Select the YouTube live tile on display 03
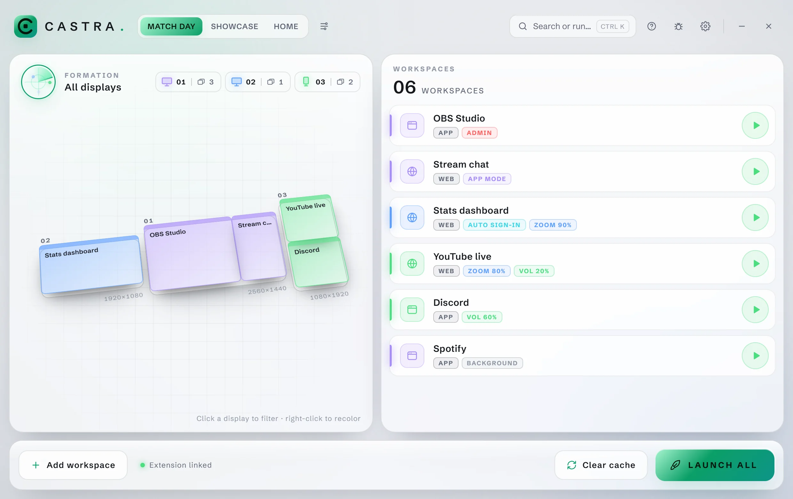Viewport: 793px width, 499px height. coord(309,218)
